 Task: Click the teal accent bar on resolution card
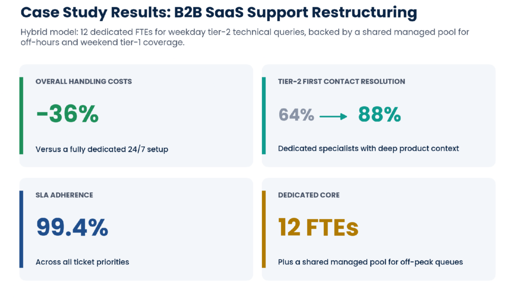pyautogui.click(x=264, y=116)
